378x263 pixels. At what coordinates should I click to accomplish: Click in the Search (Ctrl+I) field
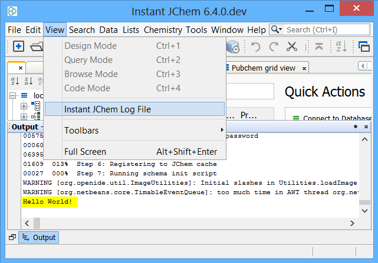(x=327, y=29)
